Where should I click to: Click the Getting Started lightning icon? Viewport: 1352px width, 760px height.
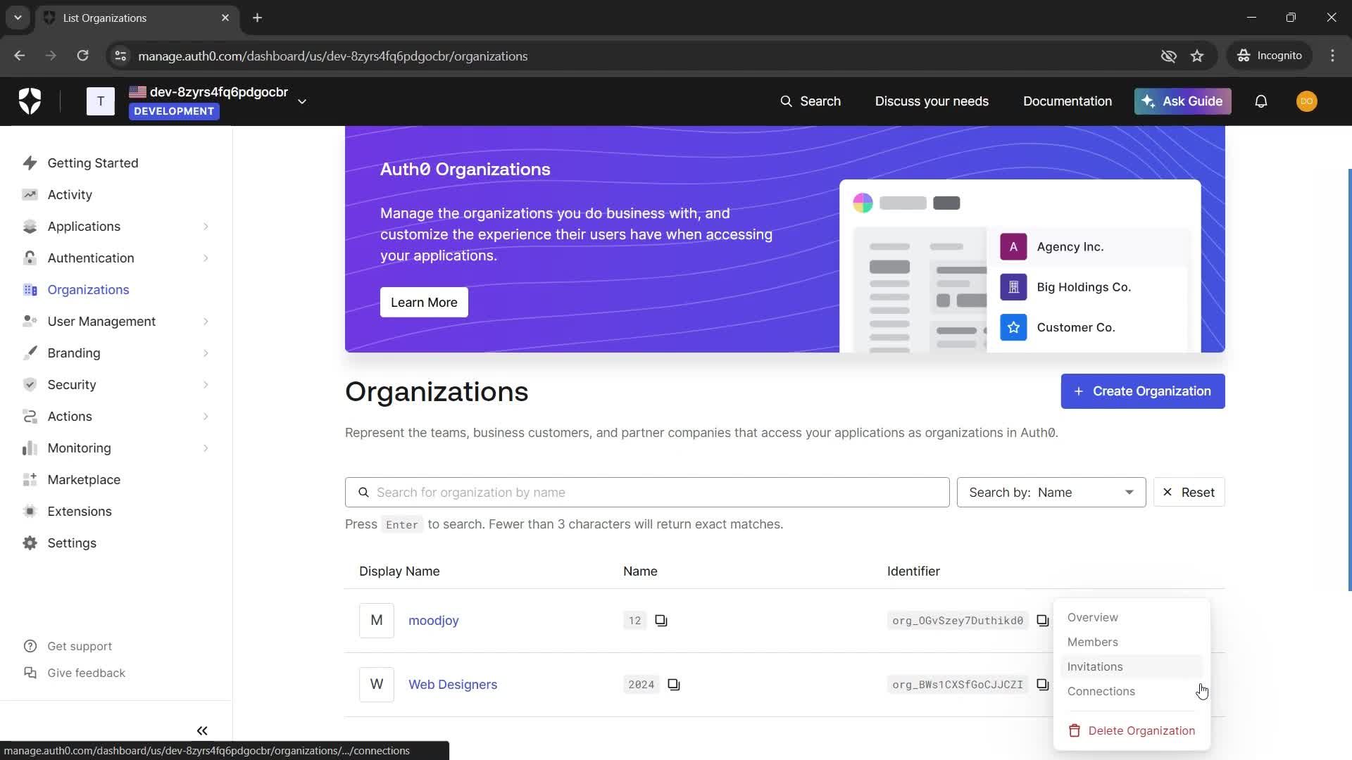pos(30,163)
